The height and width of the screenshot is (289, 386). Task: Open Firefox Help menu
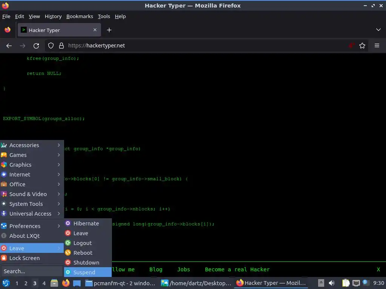[120, 17]
